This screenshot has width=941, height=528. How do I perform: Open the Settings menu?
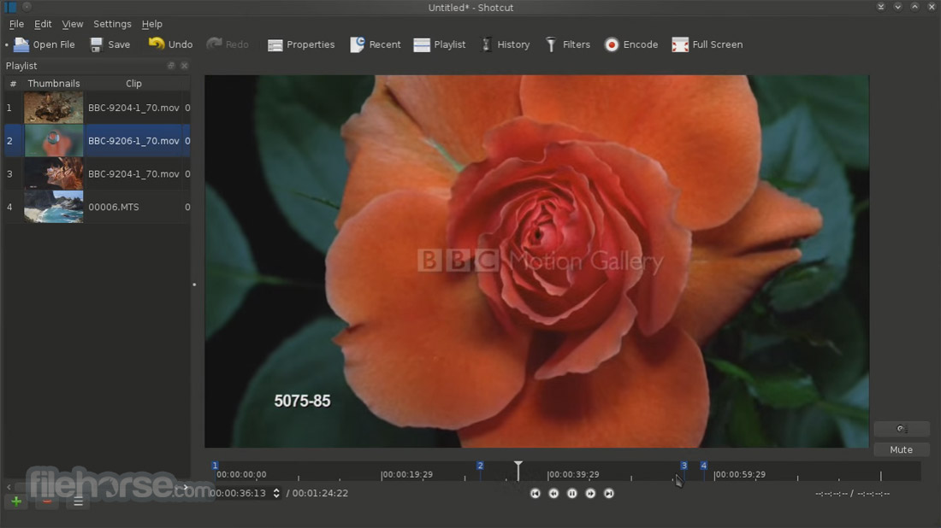(112, 24)
